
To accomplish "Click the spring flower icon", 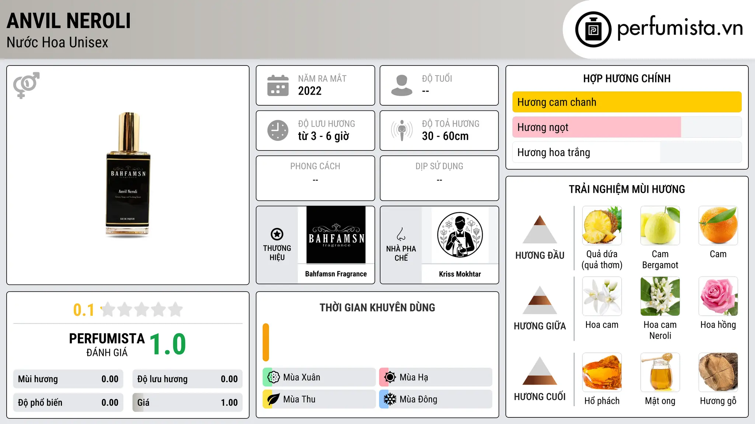I will 274,377.
